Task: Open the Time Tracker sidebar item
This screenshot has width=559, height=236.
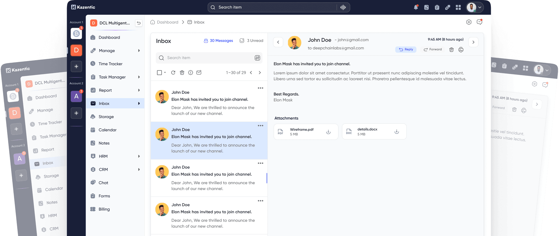Action: pyautogui.click(x=115, y=64)
